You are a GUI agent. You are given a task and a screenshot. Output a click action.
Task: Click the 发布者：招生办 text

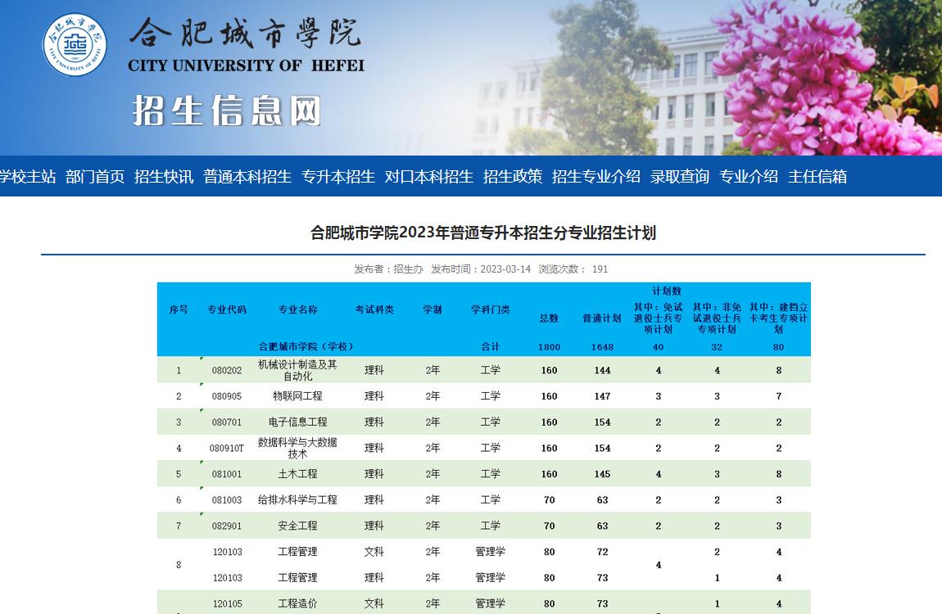pyautogui.click(x=388, y=269)
